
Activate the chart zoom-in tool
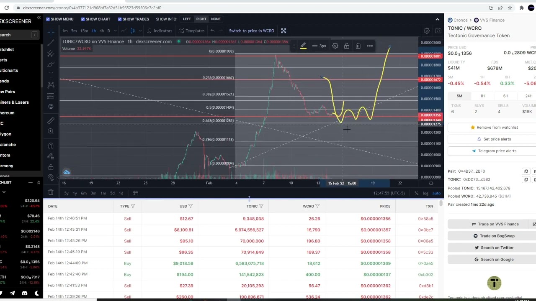click(51, 131)
